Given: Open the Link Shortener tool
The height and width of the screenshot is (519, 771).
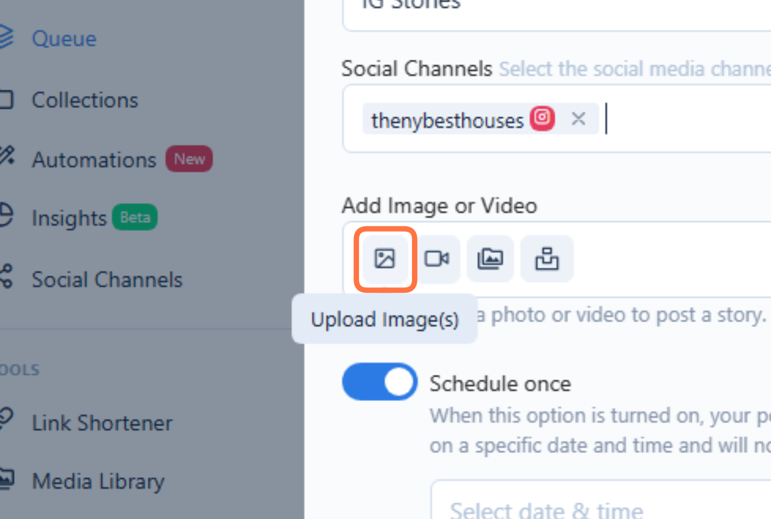Looking at the screenshot, I should 102,422.
